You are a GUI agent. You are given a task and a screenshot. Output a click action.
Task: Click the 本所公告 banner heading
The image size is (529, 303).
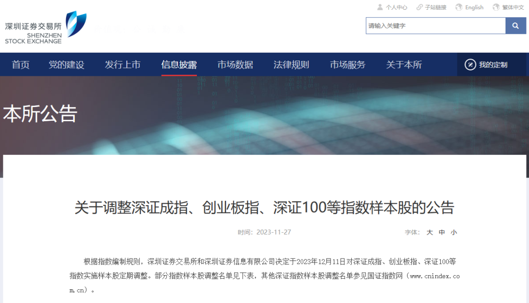click(x=40, y=113)
